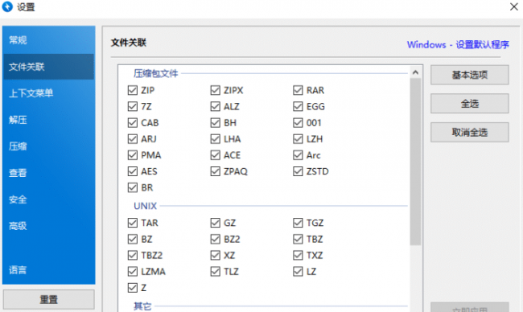Click the 文件关联 page title
The image size is (523, 312).
129,43
